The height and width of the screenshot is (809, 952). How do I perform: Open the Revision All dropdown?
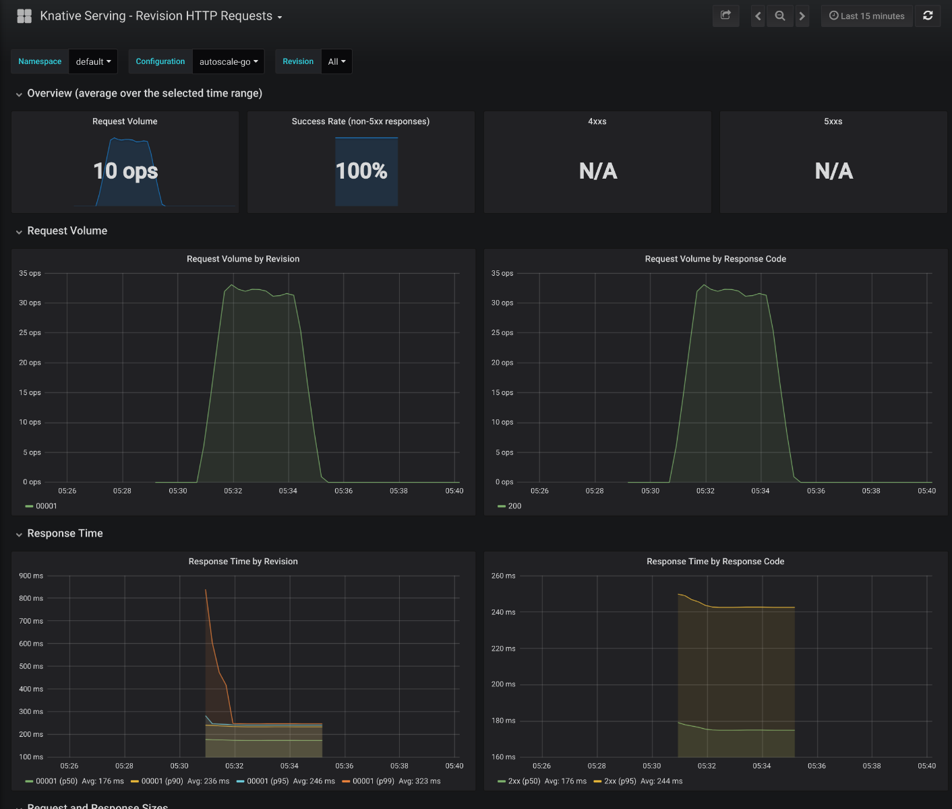click(x=336, y=61)
